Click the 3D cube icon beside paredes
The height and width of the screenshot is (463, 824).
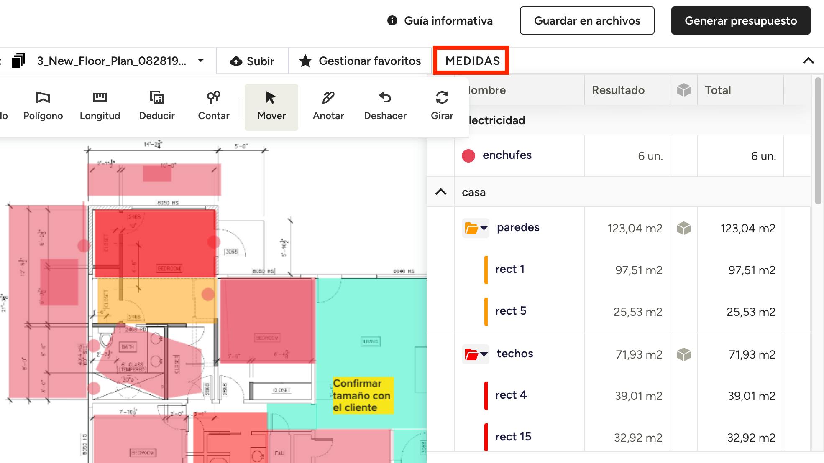tap(683, 228)
